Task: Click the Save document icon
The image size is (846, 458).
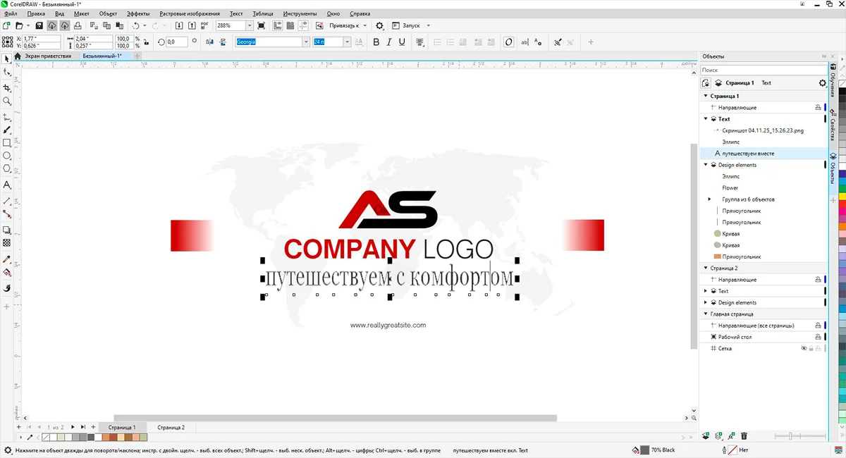Action: (x=39, y=26)
